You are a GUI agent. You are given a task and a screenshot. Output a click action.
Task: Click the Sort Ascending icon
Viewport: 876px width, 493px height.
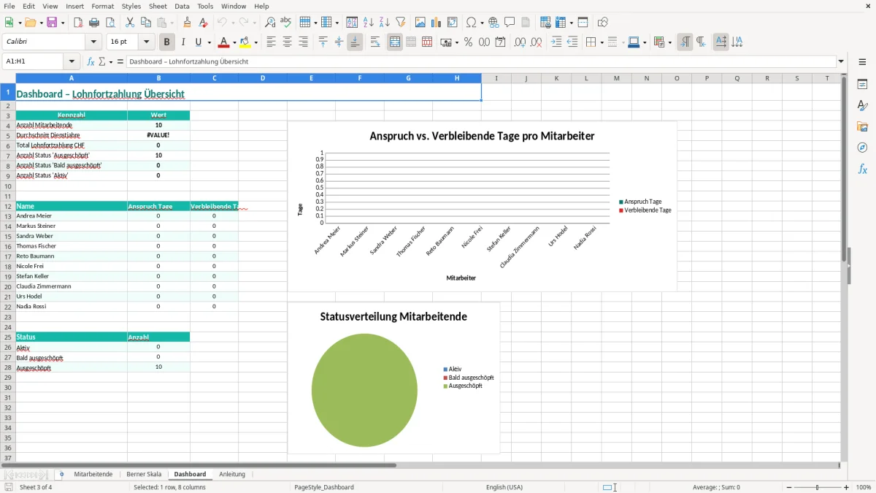coord(369,23)
